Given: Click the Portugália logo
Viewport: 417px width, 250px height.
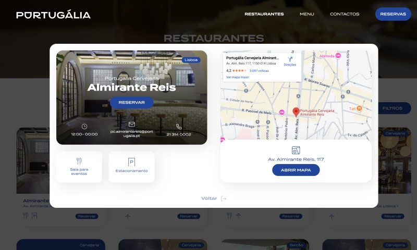Looking at the screenshot, I should point(53,15).
